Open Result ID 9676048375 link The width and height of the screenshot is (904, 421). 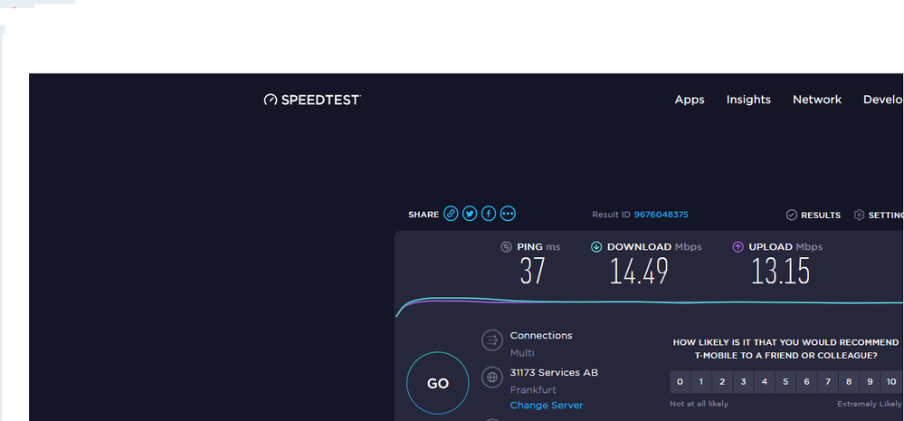(x=661, y=215)
